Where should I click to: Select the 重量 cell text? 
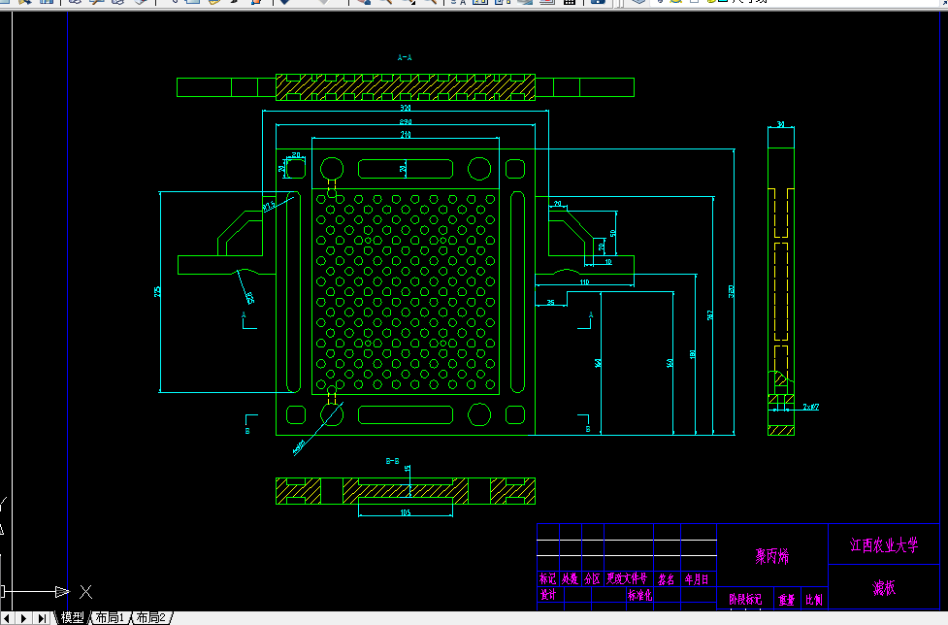point(787,600)
